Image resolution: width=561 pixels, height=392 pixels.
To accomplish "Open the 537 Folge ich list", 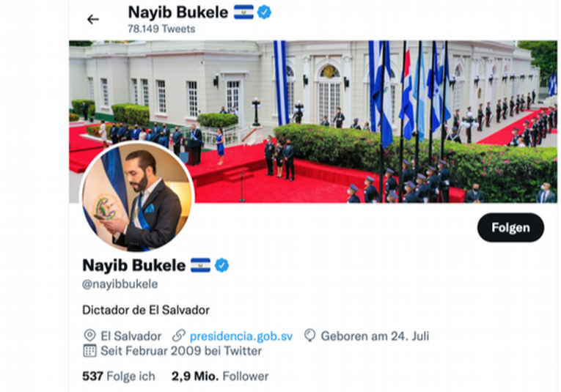I will (x=119, y=376).
